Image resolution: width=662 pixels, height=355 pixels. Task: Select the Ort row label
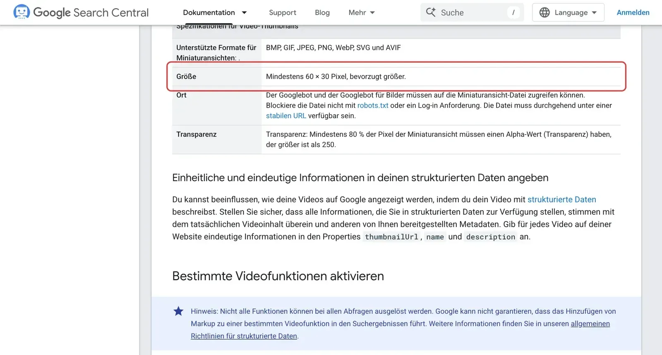181,95
